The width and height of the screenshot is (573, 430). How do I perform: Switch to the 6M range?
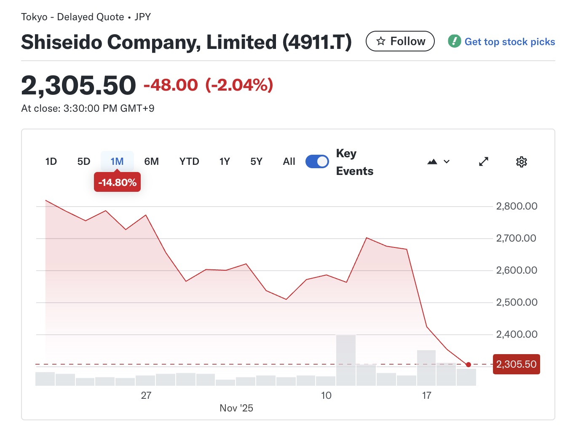[151, 161]
